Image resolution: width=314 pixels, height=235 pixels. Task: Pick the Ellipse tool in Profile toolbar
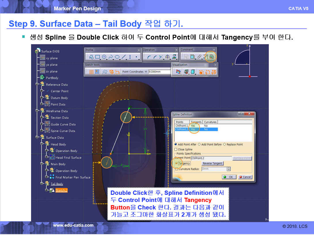point(117,57)
